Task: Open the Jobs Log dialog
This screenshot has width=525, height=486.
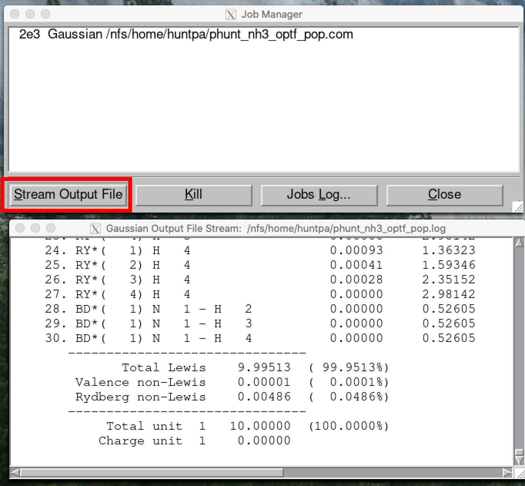Action: 319,195
